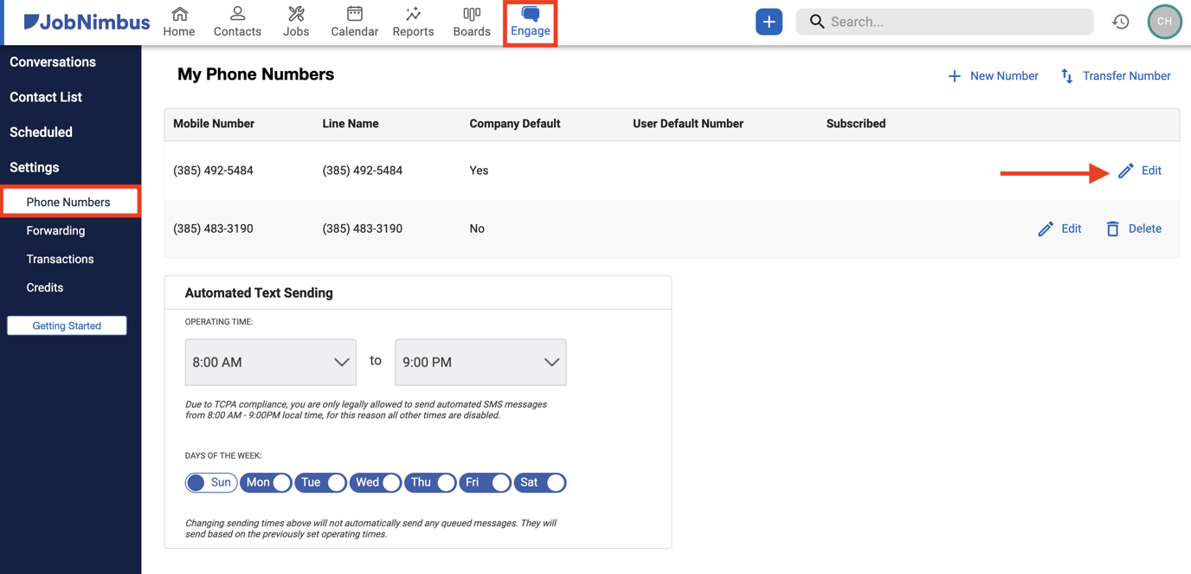View Reports via its navigation icon

(413, 21)
